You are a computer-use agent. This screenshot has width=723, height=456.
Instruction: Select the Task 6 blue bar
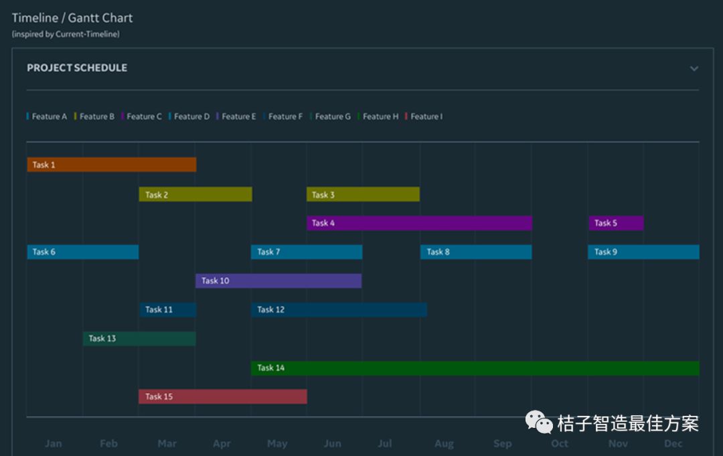[82, 252]
